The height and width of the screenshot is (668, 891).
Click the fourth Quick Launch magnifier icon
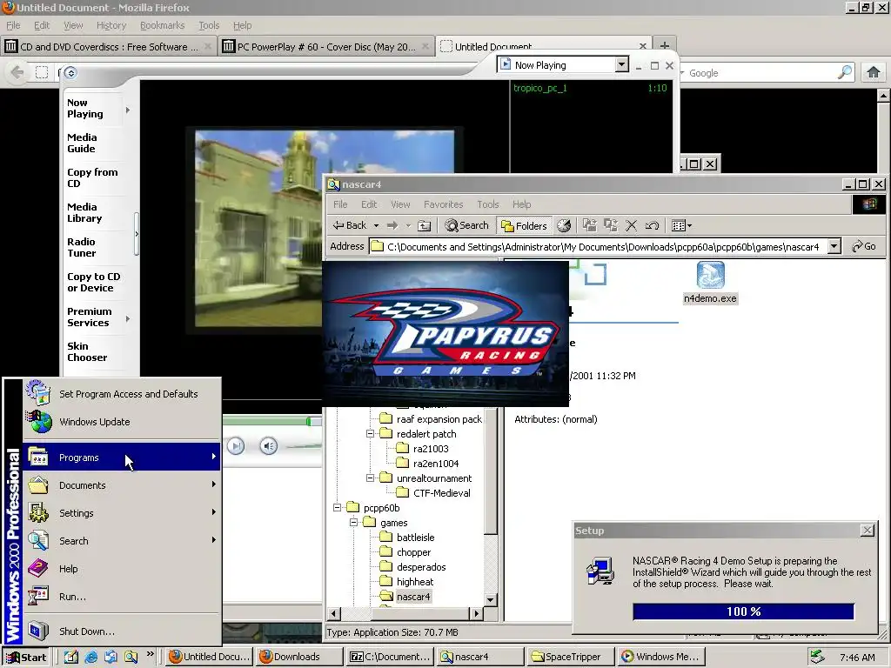pyautogui.click(x=131, y=657)
